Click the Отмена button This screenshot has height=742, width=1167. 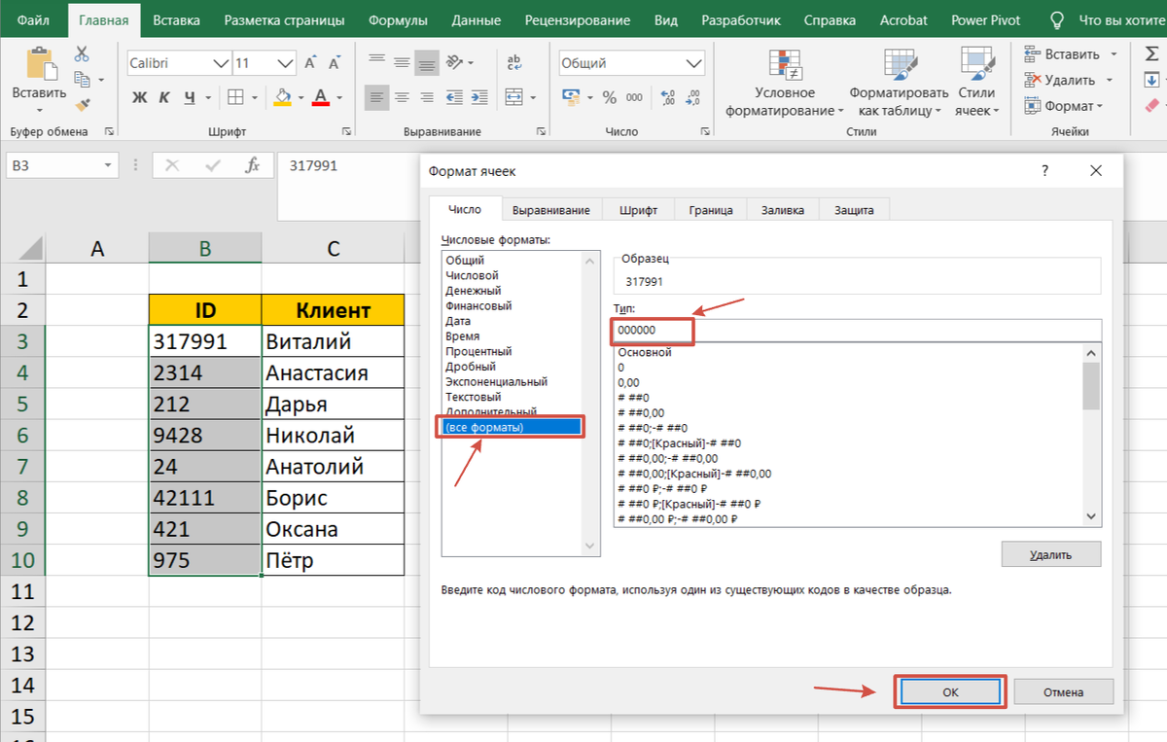[1063, 692]
